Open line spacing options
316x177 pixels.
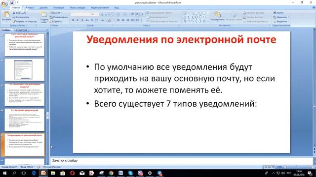[142, 14]
